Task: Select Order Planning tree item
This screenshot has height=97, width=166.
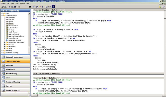Action: (x=13, y=38)
